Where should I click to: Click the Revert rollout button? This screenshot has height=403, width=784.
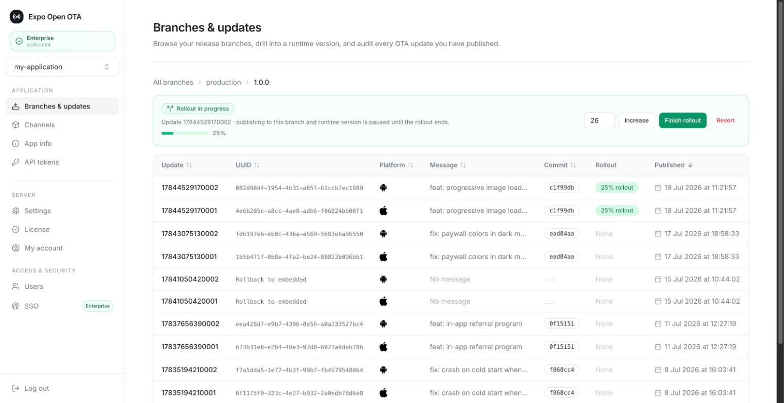[725, 121]
